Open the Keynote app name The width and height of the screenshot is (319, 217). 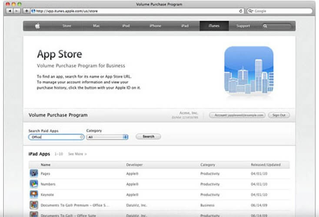click(x=47, y=195)
